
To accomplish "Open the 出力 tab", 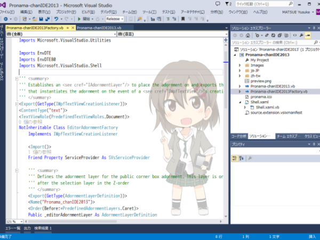I will 27,228.
